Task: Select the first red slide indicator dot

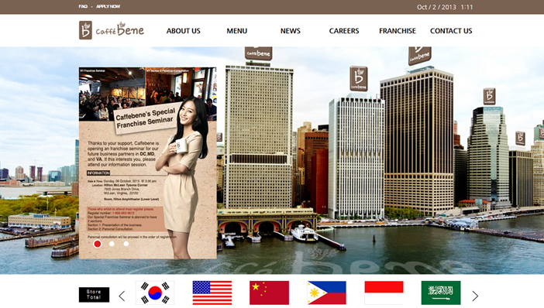Action: click(x=98, y=244)
